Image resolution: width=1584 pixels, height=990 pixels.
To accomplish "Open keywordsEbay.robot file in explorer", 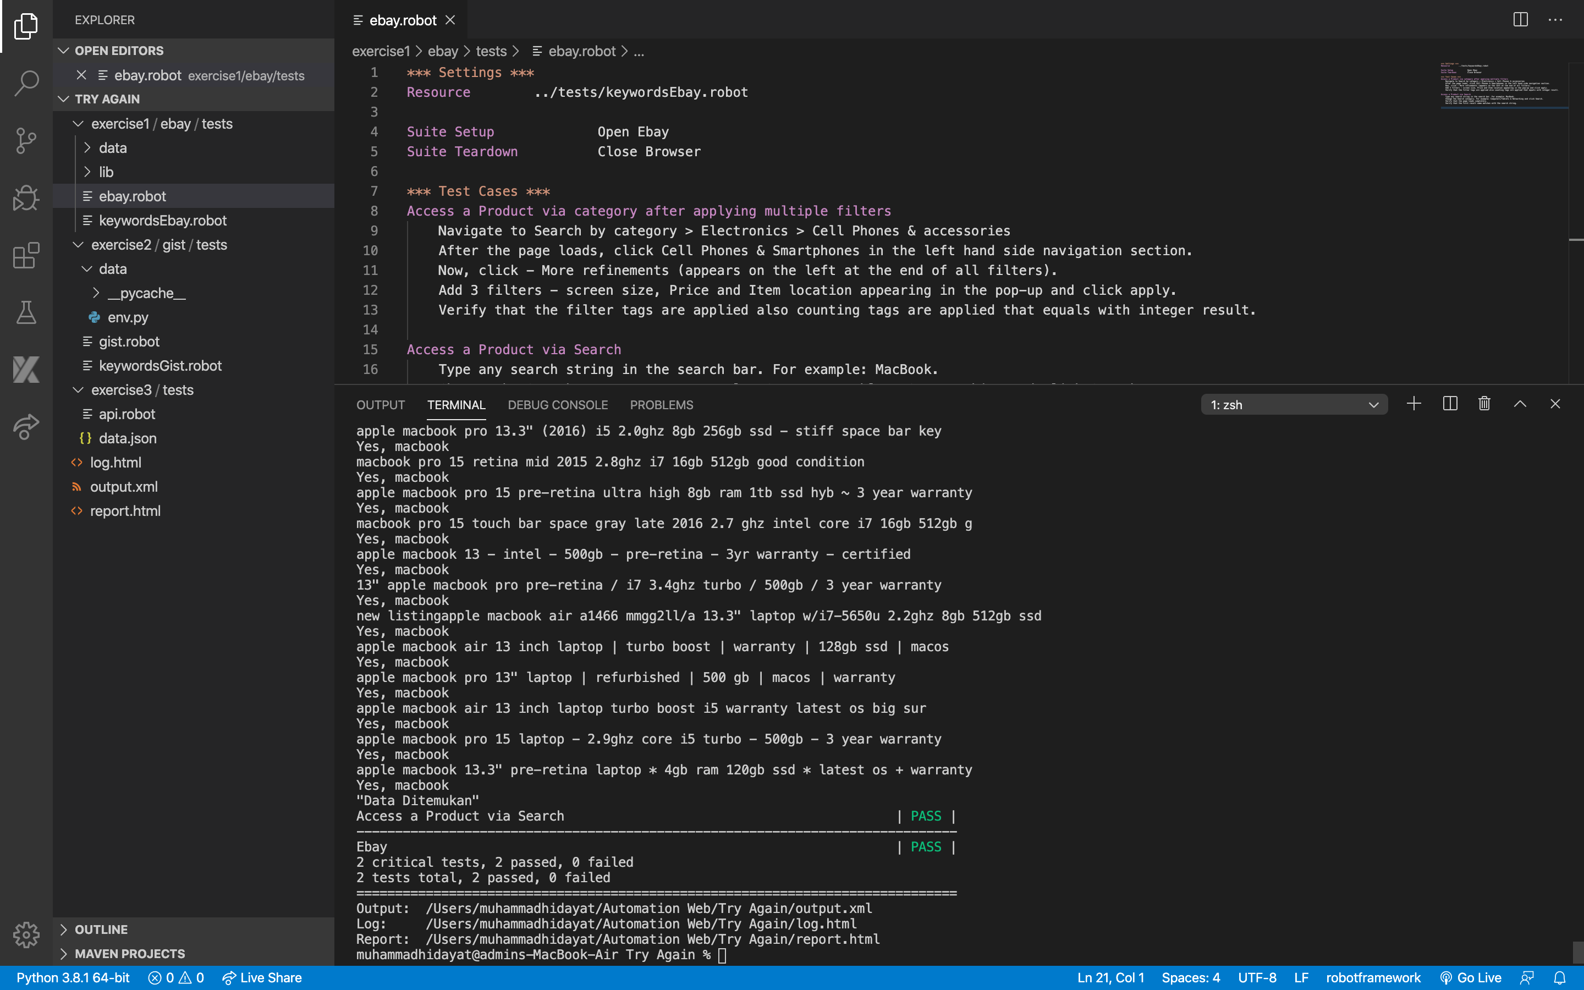I will tap(194, 221).
